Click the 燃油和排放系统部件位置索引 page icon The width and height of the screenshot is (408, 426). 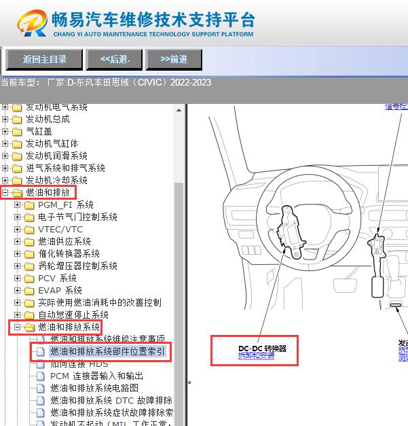[x=41, y=352]
